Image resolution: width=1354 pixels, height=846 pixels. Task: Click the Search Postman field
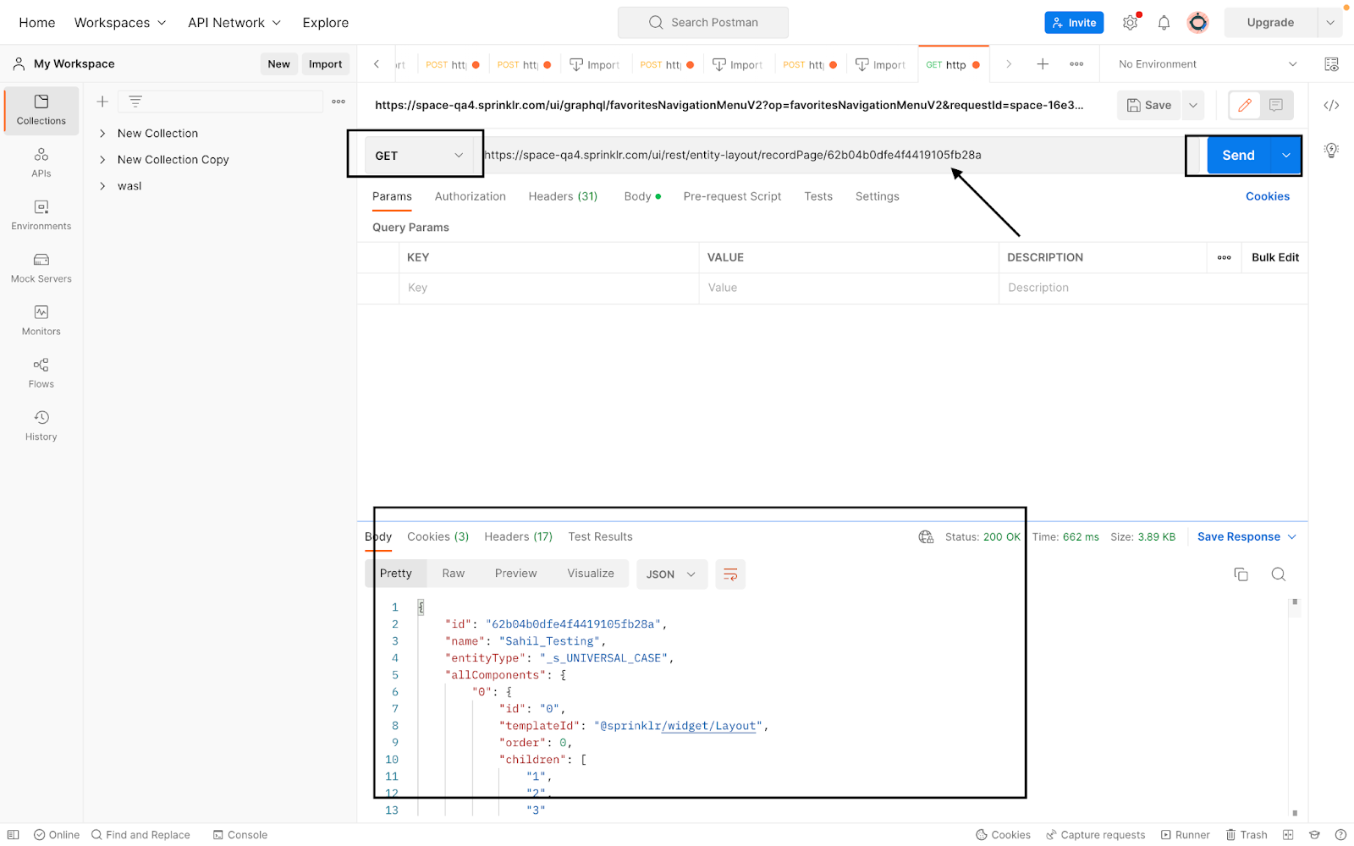tap(702, 23)
